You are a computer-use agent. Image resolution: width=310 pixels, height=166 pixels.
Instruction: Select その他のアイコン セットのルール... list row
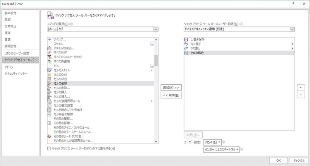click(x=100, y=128)
